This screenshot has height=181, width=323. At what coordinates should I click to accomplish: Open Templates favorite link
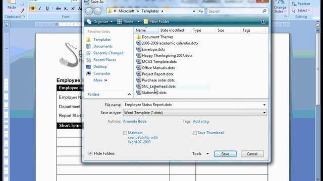102,39
